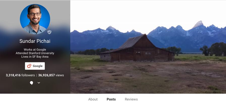Click the 36,926,857 views counter
This screenshot has height=104, width=226.
tap(51, 75)
